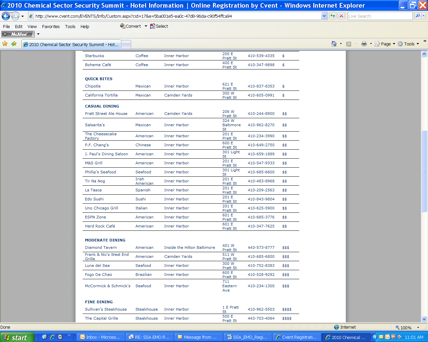Select the 2010 Chemical Sector Security Summit tab
Screen dimensions: 428x342
pyautogui.click(x=71, y=44)
